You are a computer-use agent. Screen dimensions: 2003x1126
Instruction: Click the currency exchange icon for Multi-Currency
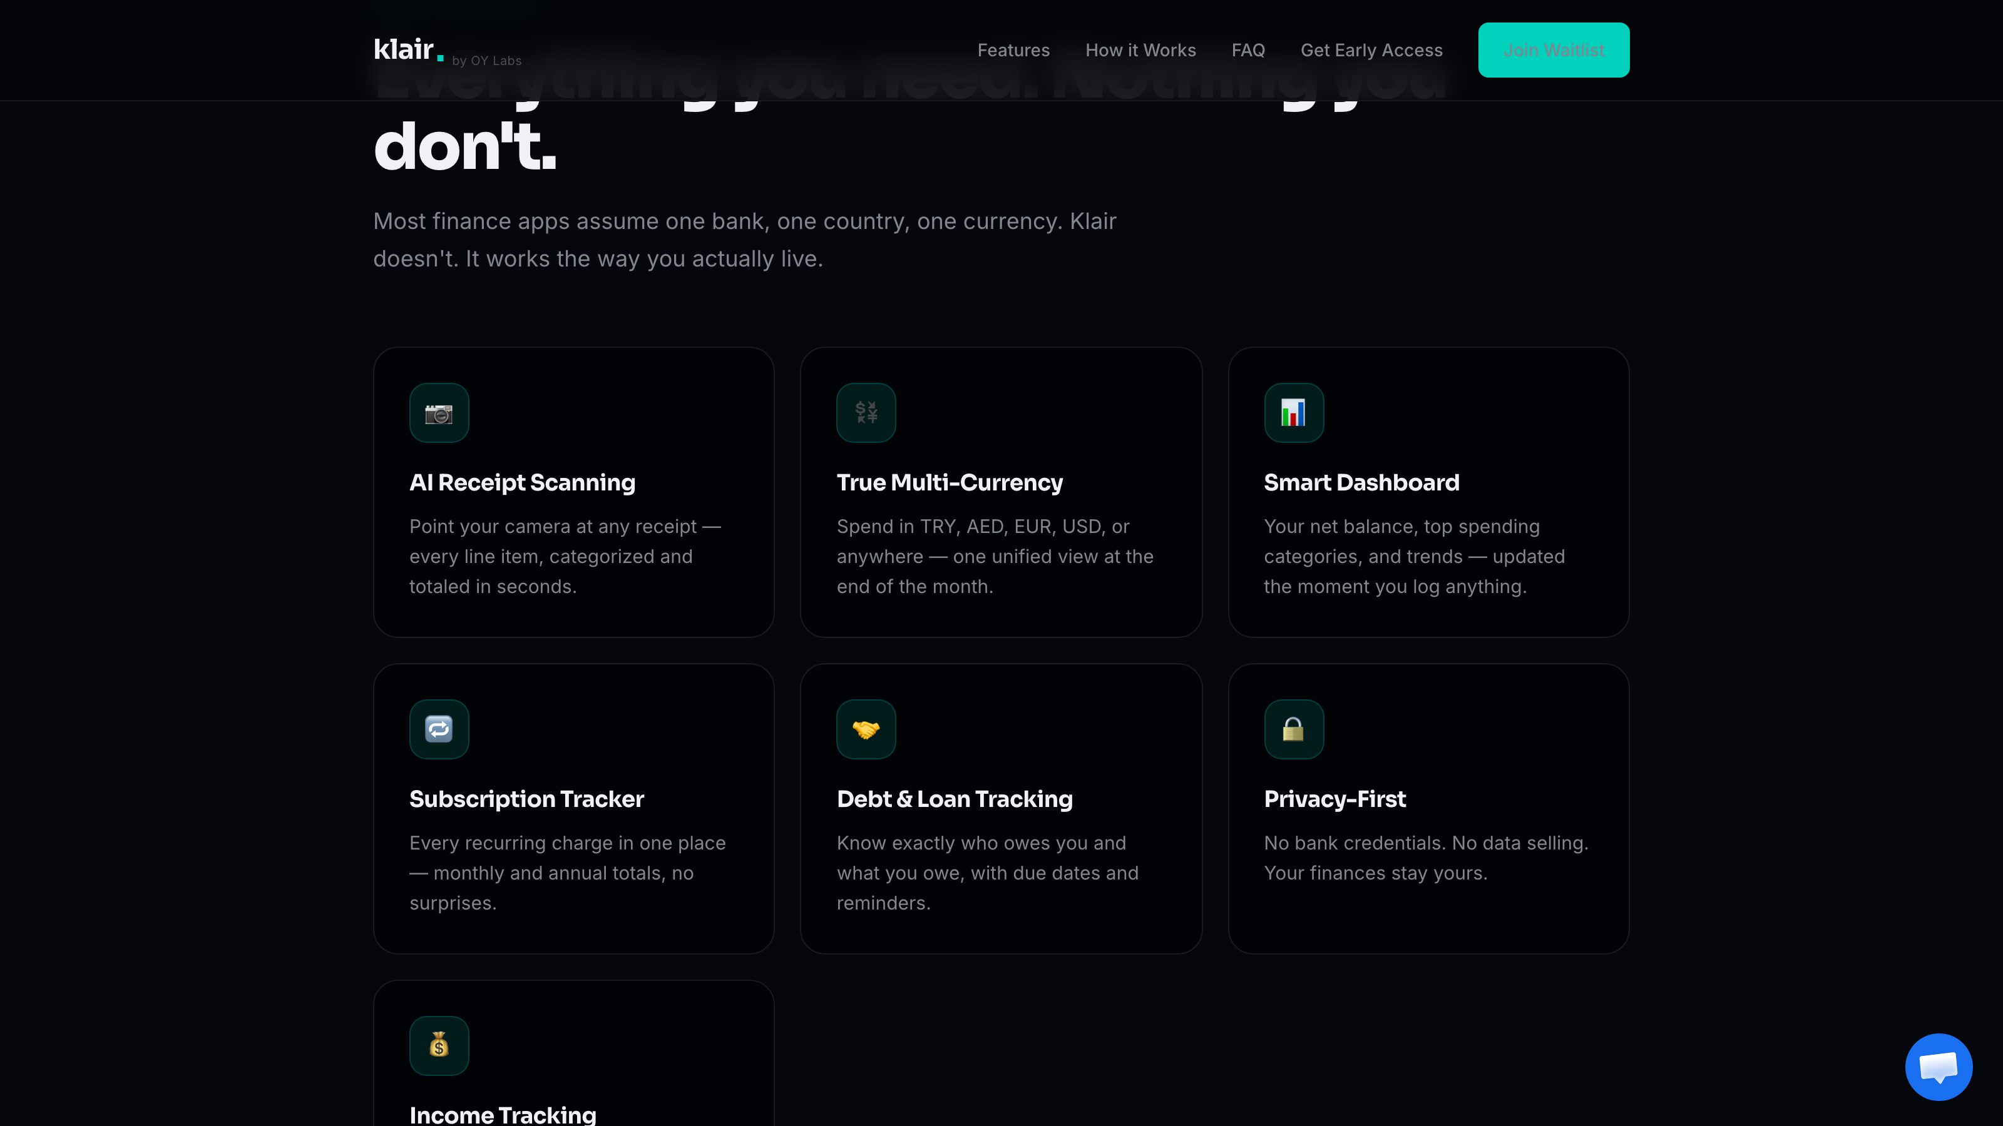click(x=866, y=413)
